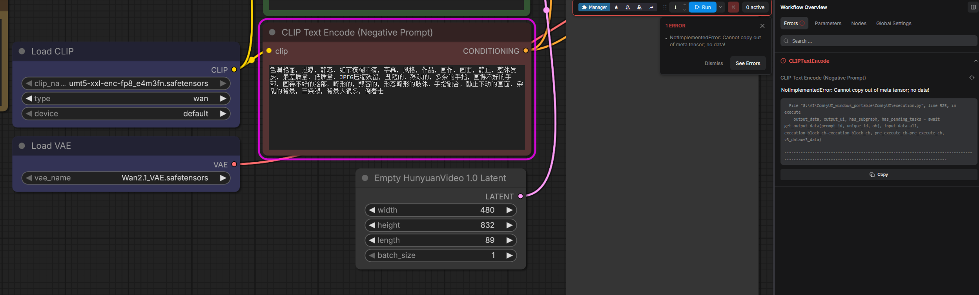This screenshot has height=295, width=979.
Task: Click the VAE output port
Action: tap(234, 164)
